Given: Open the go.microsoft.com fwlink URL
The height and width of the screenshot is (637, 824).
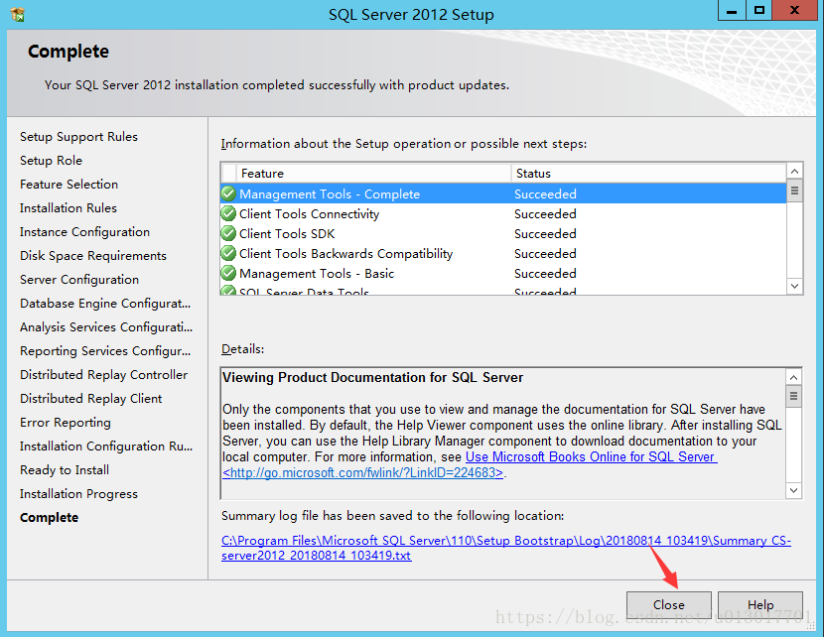Looking at the screenshot, I should 362,472.
